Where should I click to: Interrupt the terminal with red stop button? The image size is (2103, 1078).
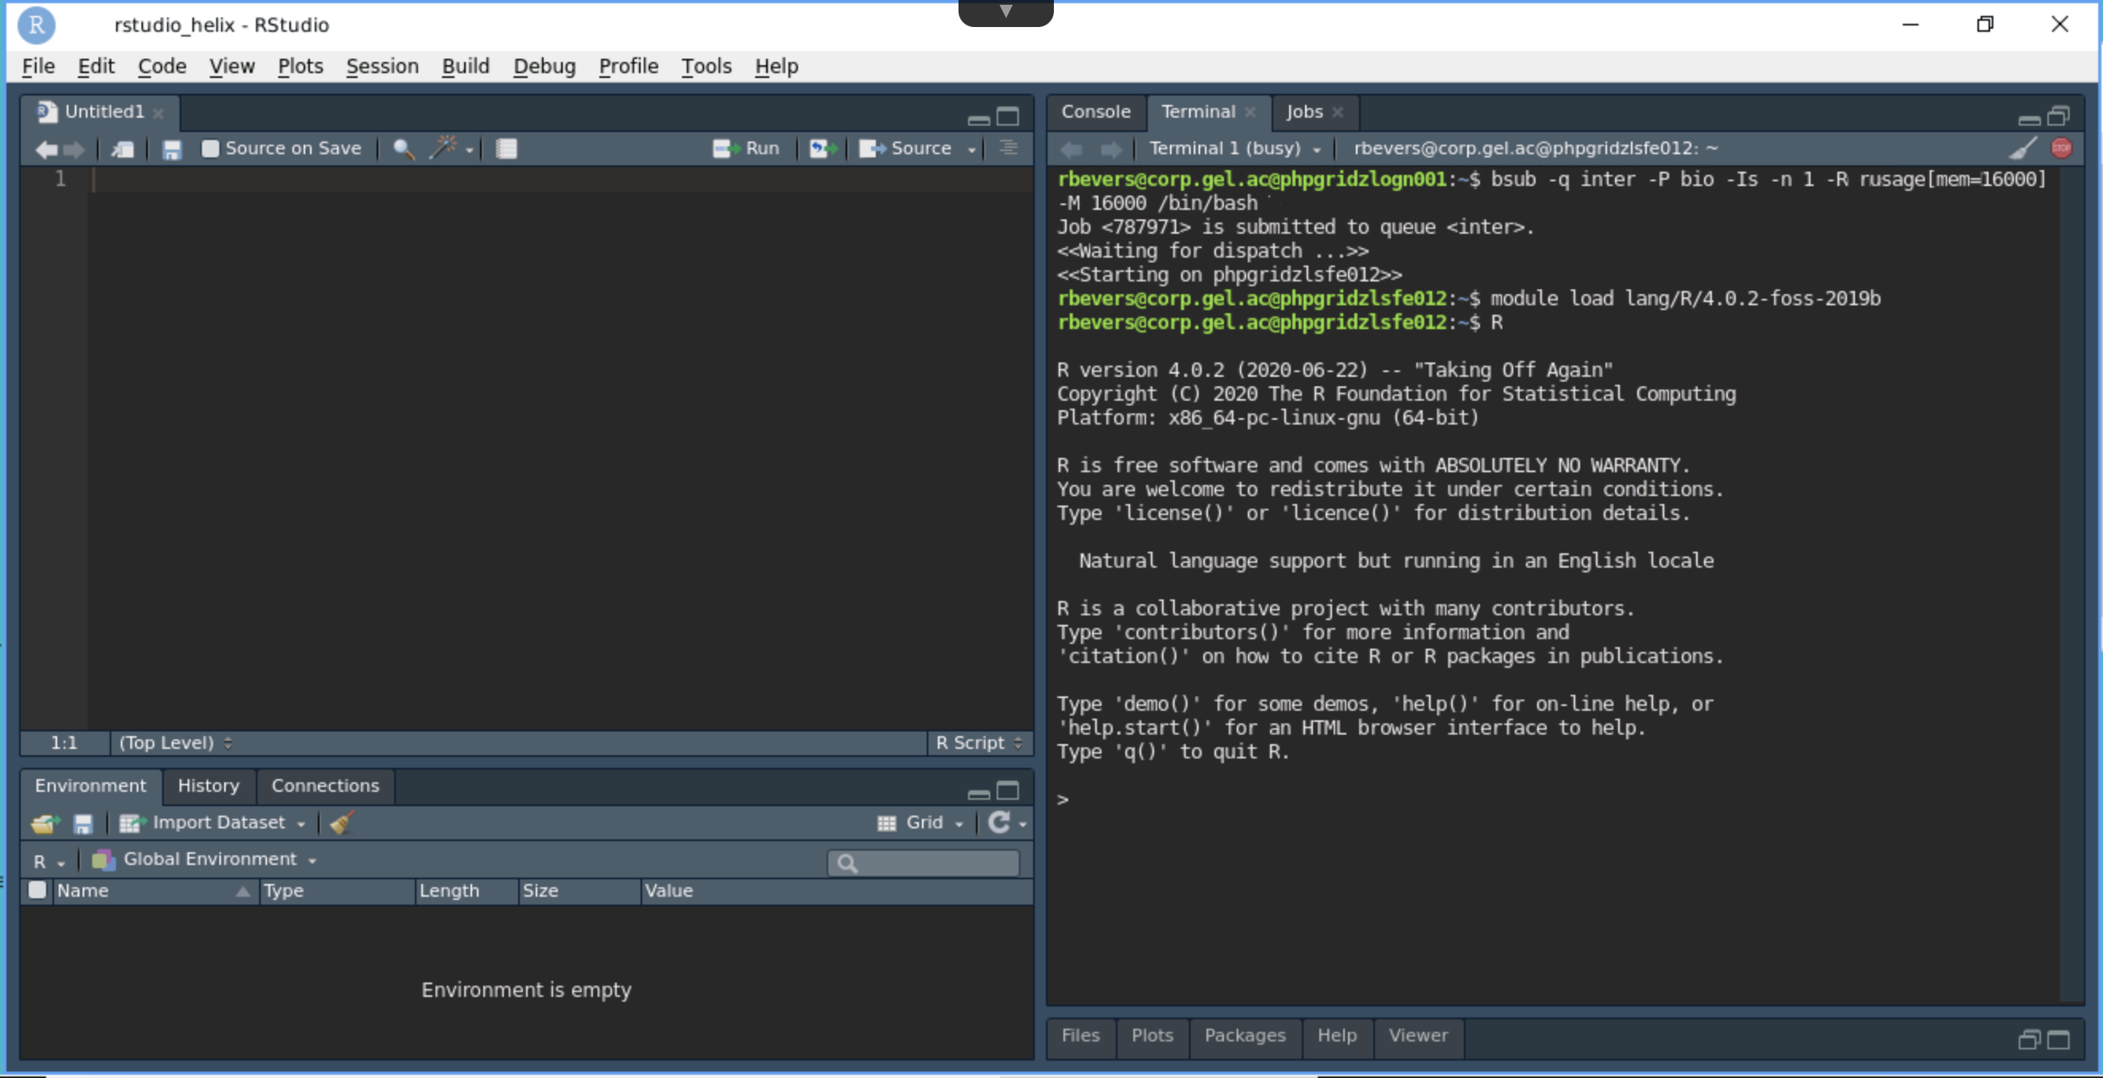click(2062, 149)
